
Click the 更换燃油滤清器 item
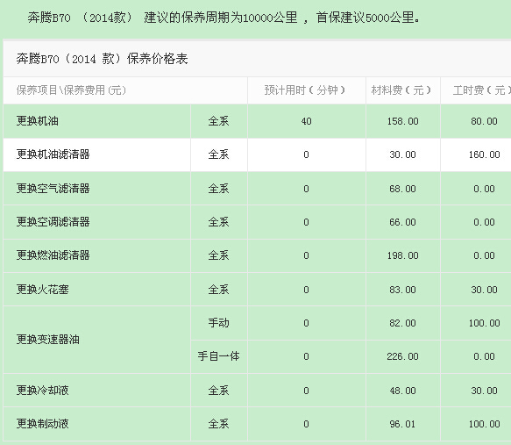coord(53,255)
